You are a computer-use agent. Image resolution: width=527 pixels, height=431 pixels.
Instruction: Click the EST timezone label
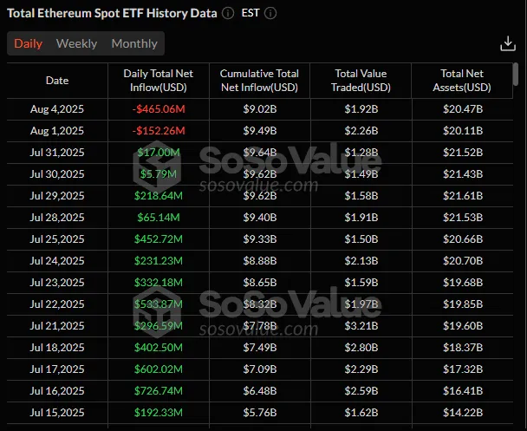click(x=250, y=14)
